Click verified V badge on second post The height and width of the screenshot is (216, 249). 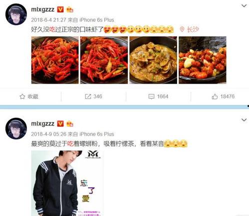60,123
